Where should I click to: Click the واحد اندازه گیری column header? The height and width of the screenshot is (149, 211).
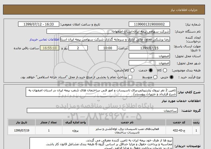tap(75, 122)
